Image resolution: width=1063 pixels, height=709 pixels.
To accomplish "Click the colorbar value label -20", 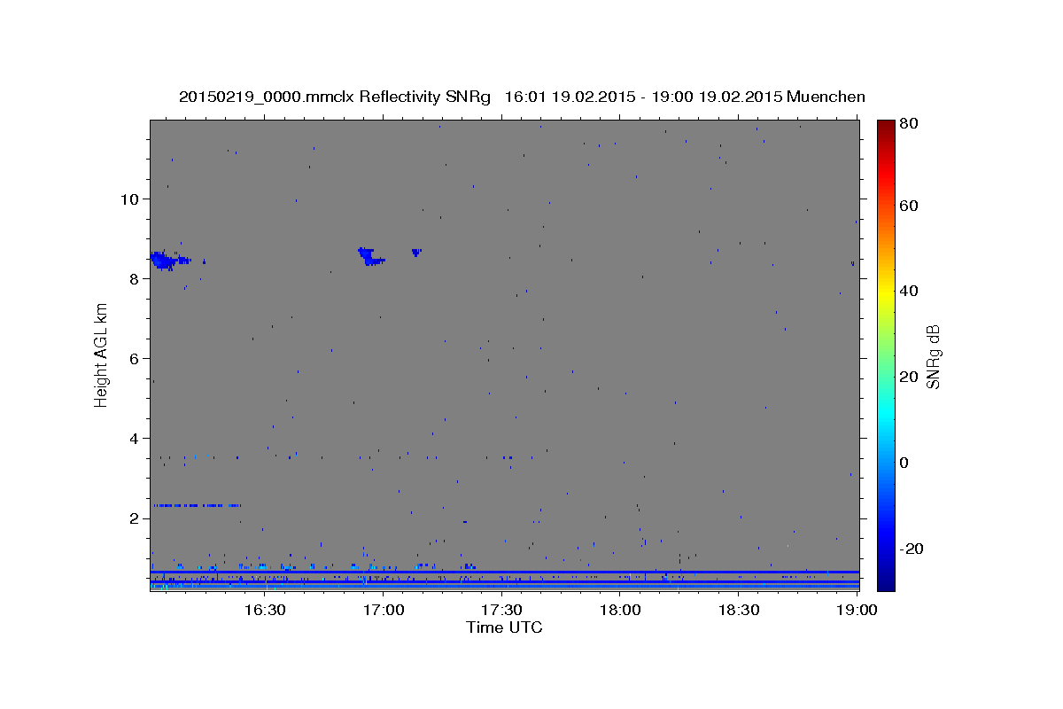I will coord(911,549).
